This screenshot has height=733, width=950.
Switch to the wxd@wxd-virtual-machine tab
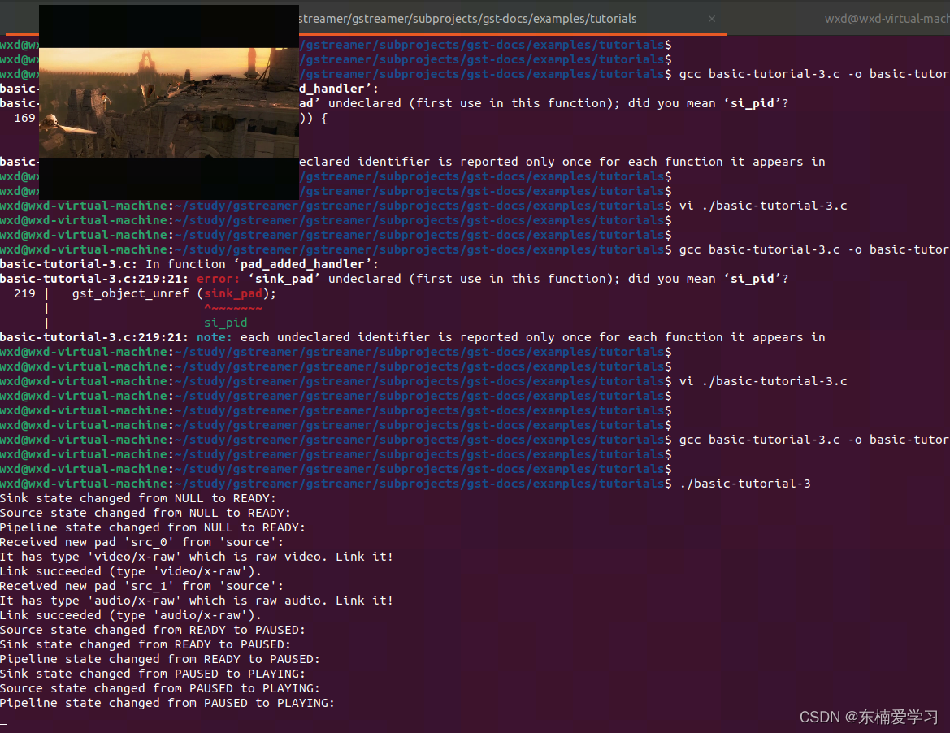[x=886, y=18]
